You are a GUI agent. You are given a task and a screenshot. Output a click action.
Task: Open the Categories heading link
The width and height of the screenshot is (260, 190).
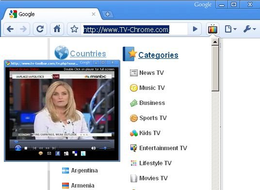tap(158, 55)
